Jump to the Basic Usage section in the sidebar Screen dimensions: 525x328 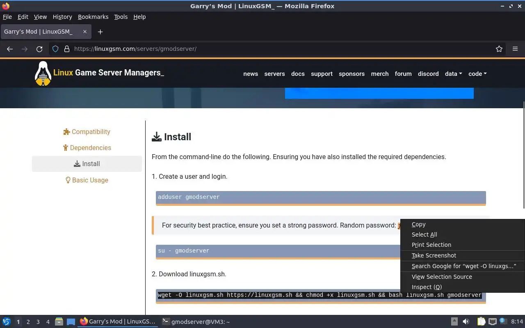(87, 180)
